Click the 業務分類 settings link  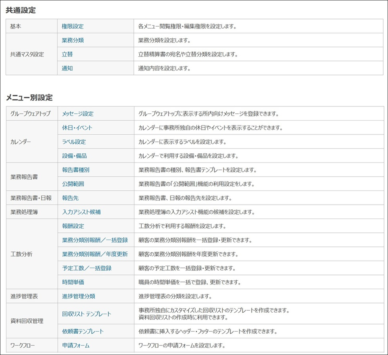pos(73,40)
